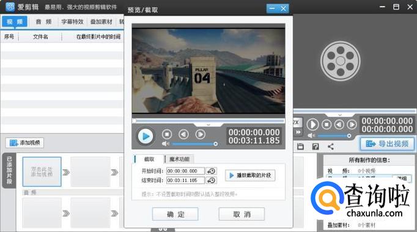Previous frame in main window player
417x232 pixels.
click(339, 124)
